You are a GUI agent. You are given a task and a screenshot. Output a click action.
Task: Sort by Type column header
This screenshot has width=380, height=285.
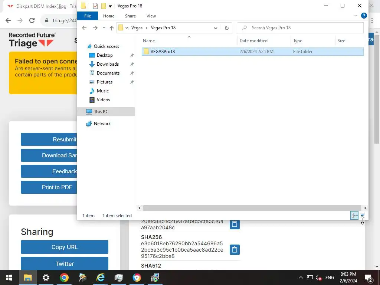pos(312,41)
